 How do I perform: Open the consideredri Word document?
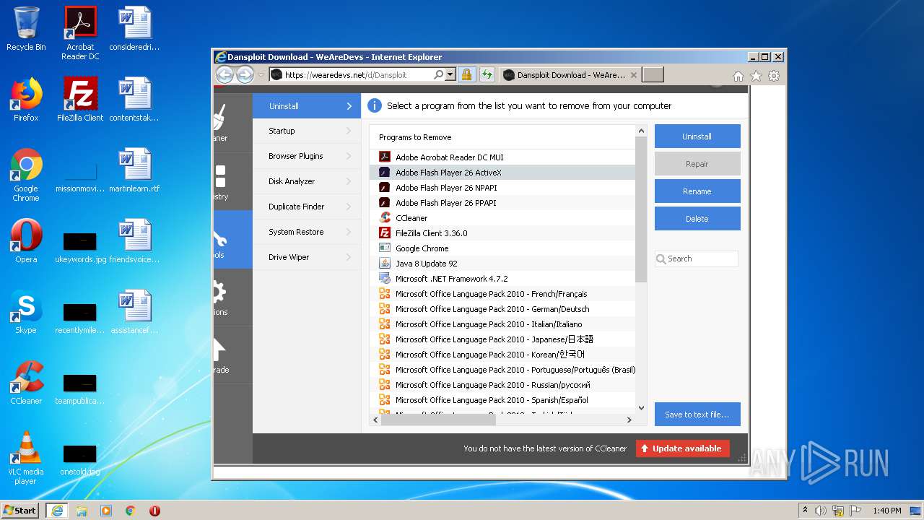coord(134,29)
